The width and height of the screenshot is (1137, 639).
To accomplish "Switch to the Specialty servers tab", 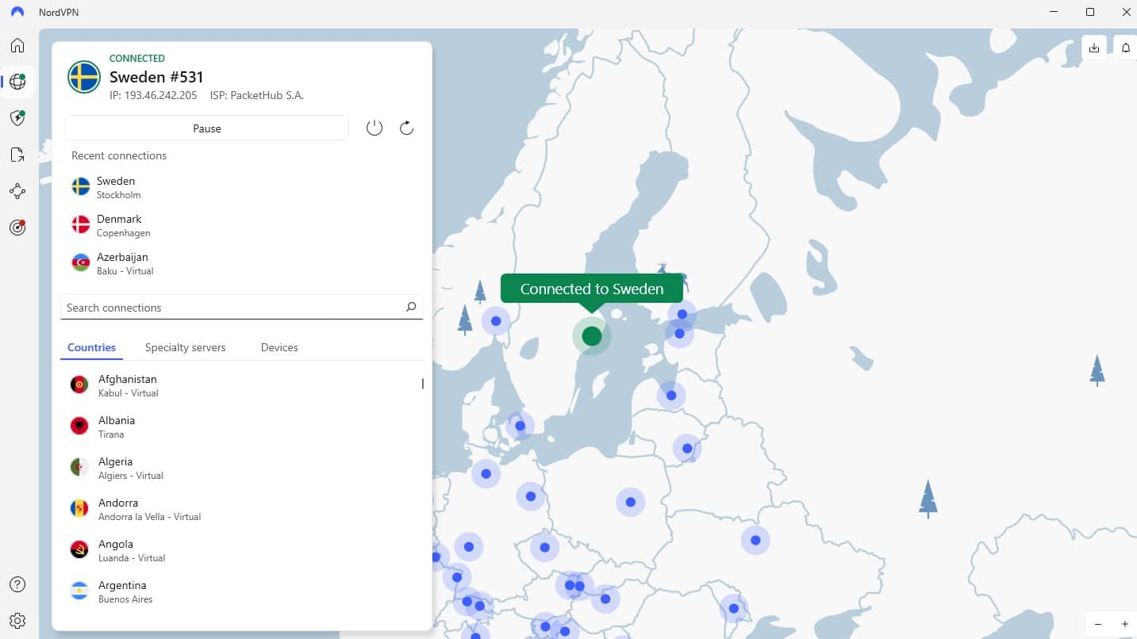I will [186, 347].
